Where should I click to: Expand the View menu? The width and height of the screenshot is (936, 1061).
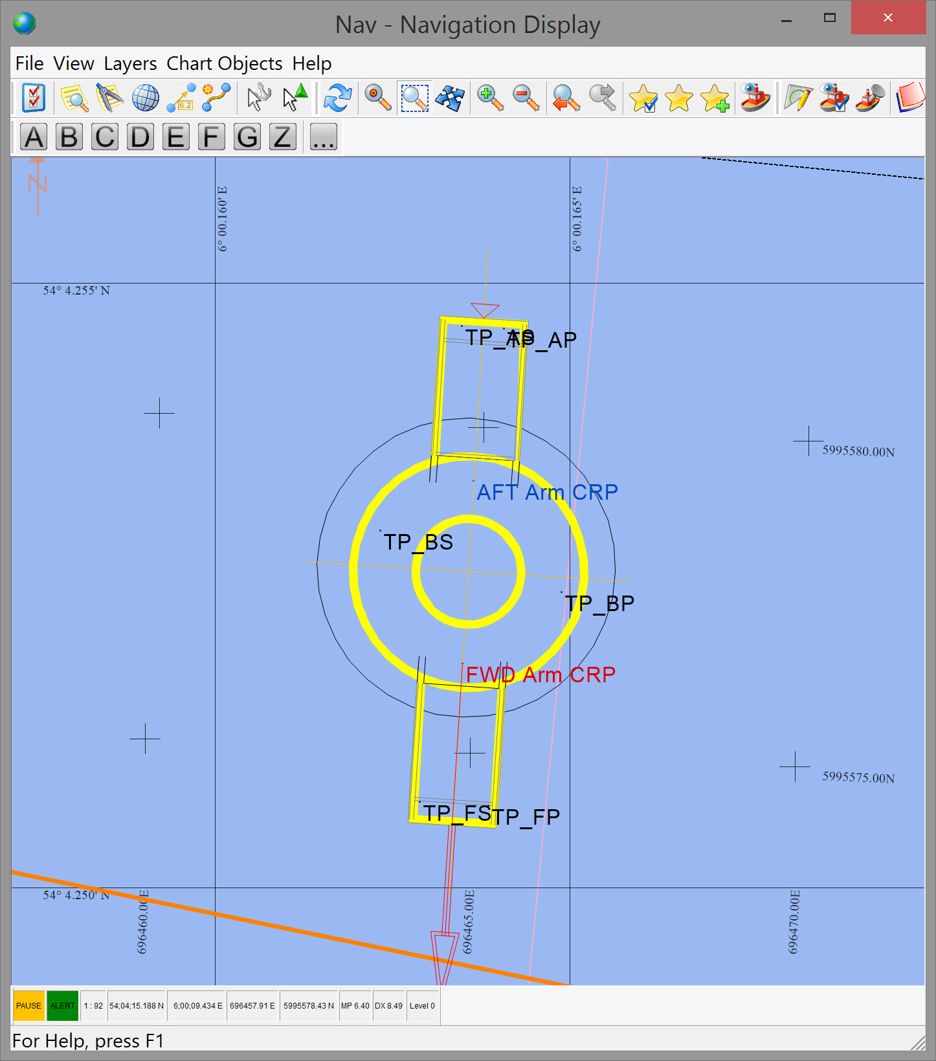74,63
